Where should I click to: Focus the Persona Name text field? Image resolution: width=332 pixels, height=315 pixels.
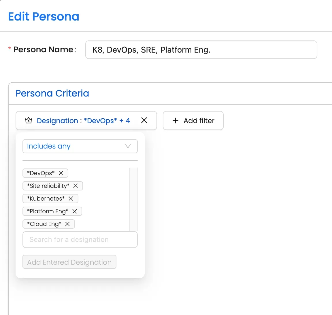[x=201, y=50]
